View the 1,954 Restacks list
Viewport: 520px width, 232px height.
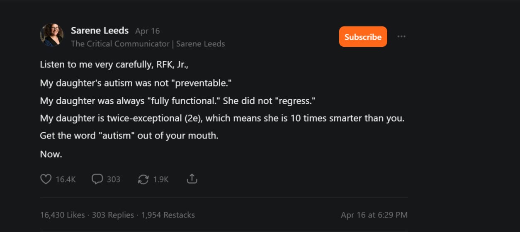(168, 215)
